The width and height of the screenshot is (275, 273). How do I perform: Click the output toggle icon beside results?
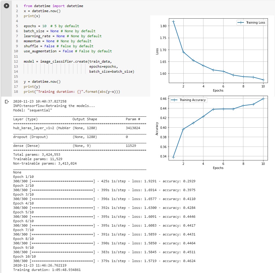pyautogui.click(x=7, y=102)
